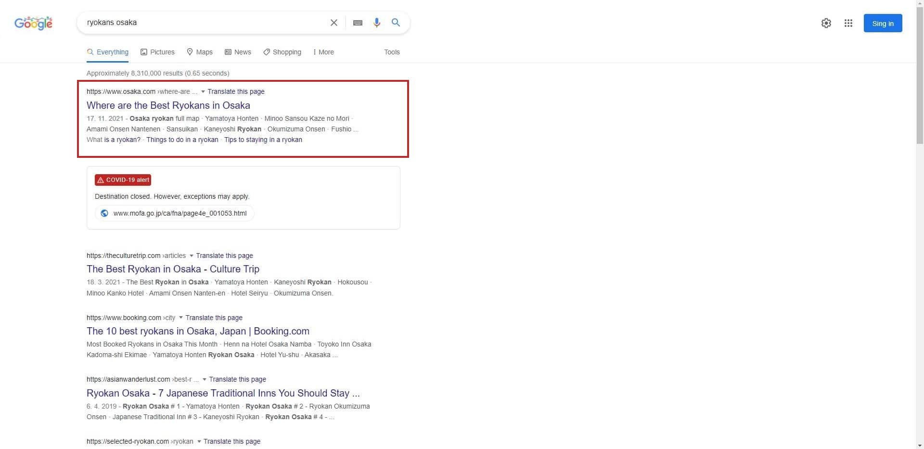Click the Sing in button
The image size is (924, 449).
click(x=883, y=23)
